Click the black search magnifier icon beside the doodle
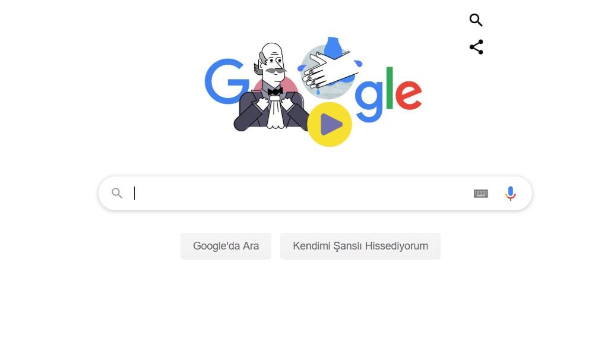 click(x=476, y=20)
